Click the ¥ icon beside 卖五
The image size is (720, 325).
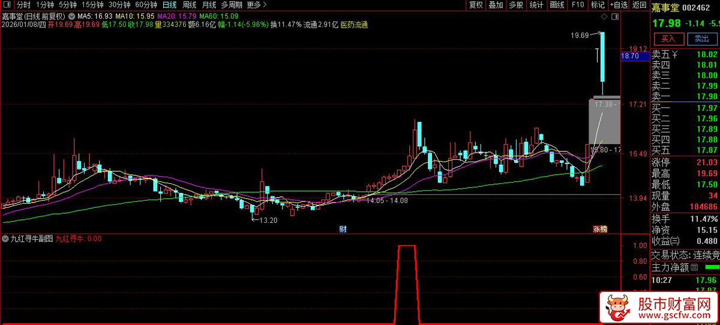[674, 55]
